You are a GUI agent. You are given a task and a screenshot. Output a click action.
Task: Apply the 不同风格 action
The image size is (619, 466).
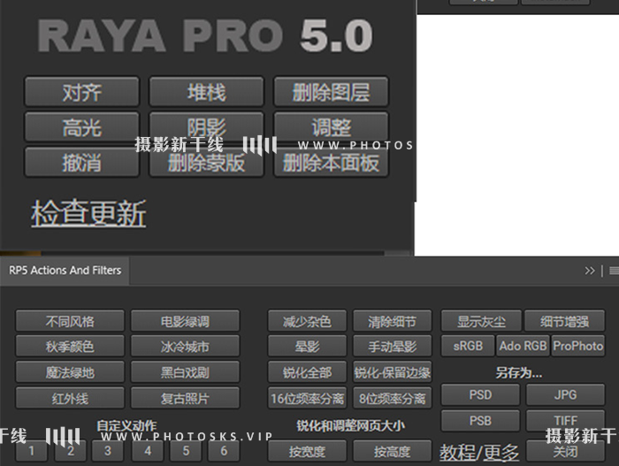(70, 321)
